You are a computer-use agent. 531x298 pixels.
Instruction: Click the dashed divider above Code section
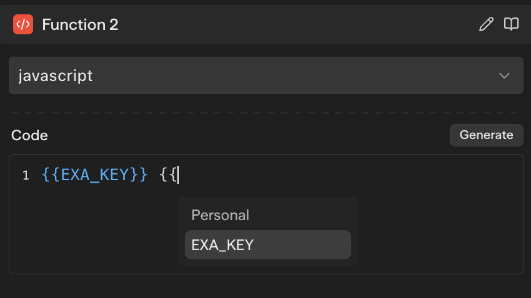pos(265,113)
